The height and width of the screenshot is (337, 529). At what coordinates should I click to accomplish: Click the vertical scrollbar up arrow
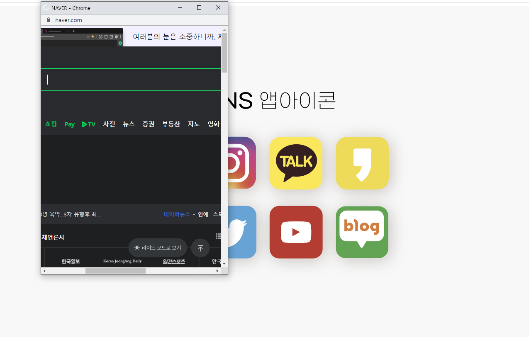[x=224, y=29]
